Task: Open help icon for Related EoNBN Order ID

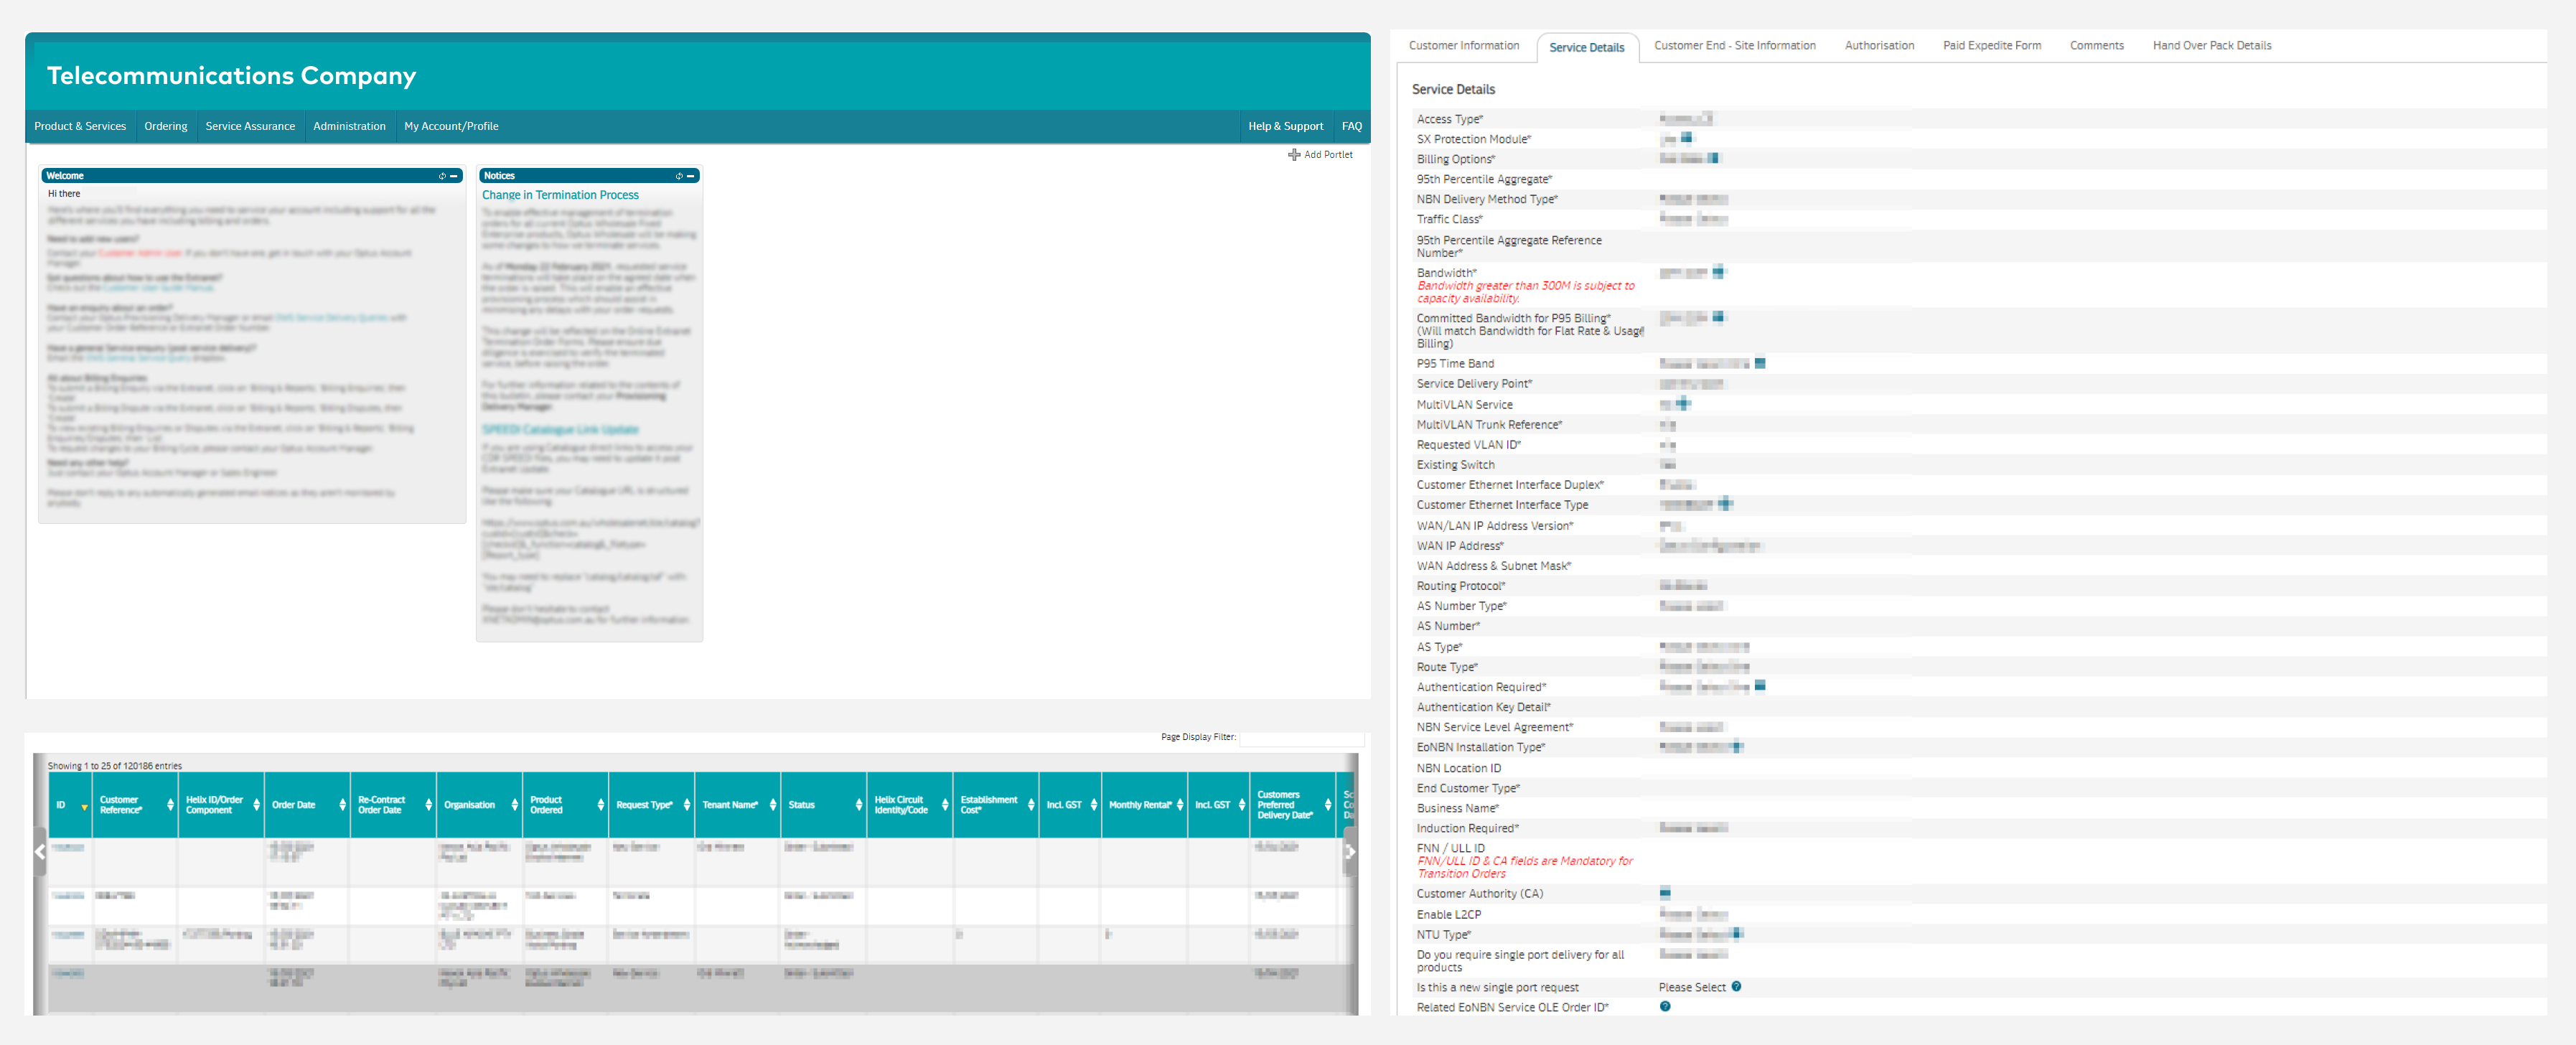Action: click(1665, 1007)
